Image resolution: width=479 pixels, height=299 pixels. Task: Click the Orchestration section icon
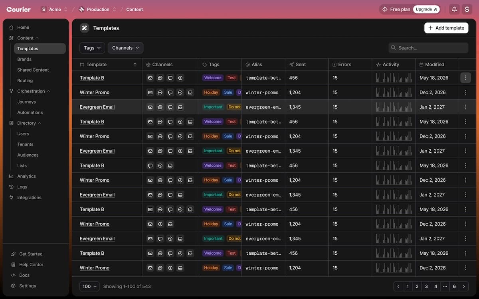(12, 91)
